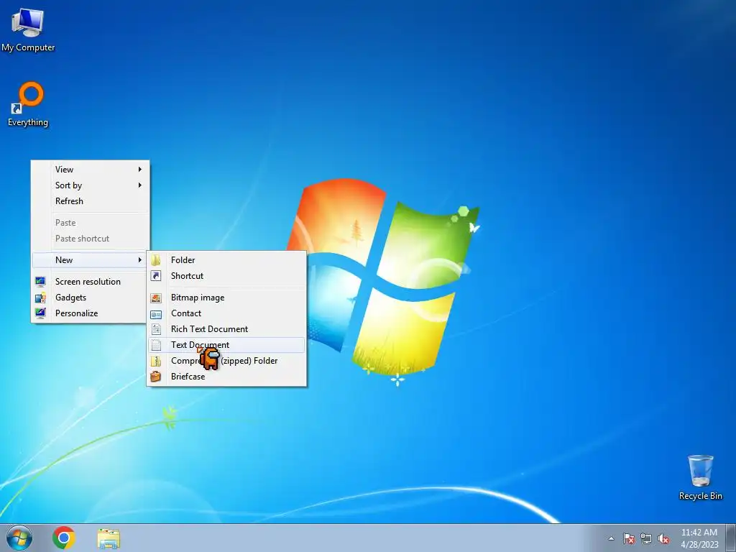This screenshot has width=736, height=552.
Task: Click the Screen resolution monitor icon
Action: point(40,282)
